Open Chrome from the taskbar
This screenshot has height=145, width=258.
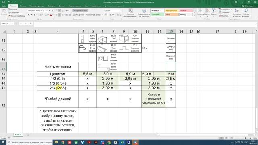pyautogui.click(x=63, y=142)
